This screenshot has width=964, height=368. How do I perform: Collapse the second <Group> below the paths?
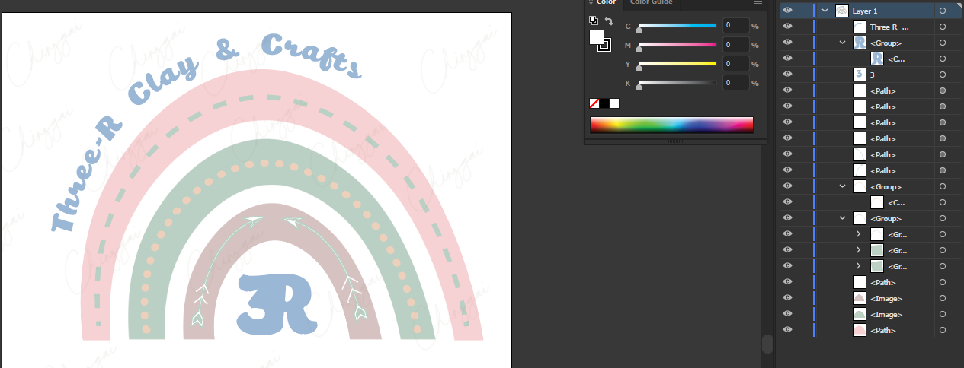(842, 186)
